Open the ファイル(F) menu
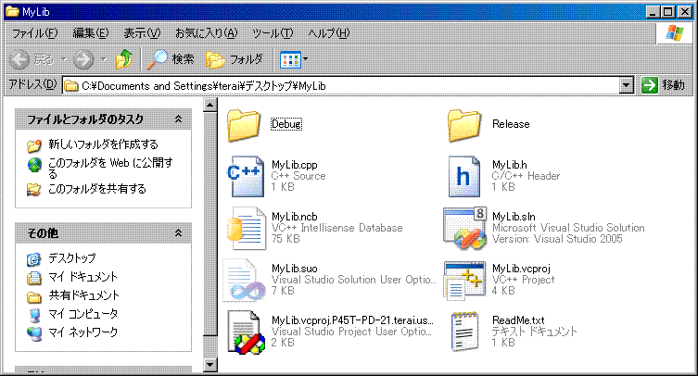698x376 pixels. tap(33, 33)
